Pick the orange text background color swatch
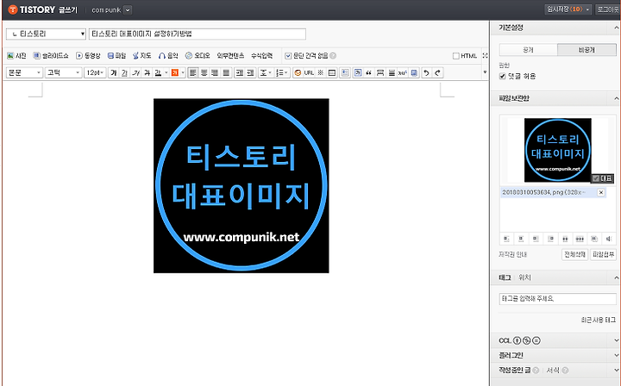The image size is (621, 386). click(174, 72)
